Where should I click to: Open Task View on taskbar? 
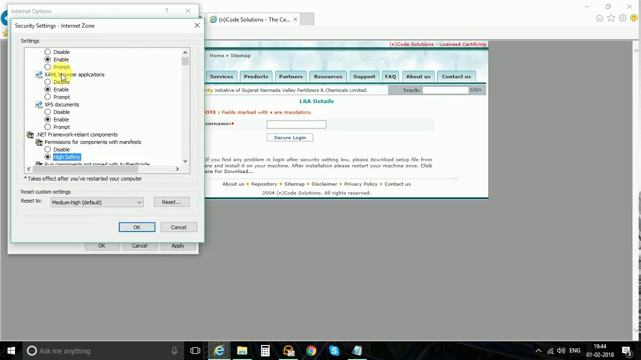[x=195, y=351]
